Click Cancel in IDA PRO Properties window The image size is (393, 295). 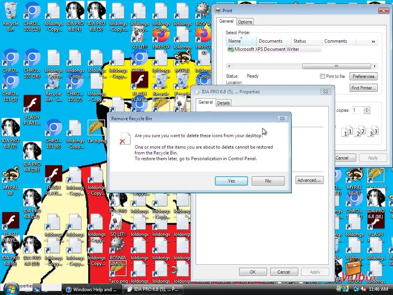tap(284, 272)
